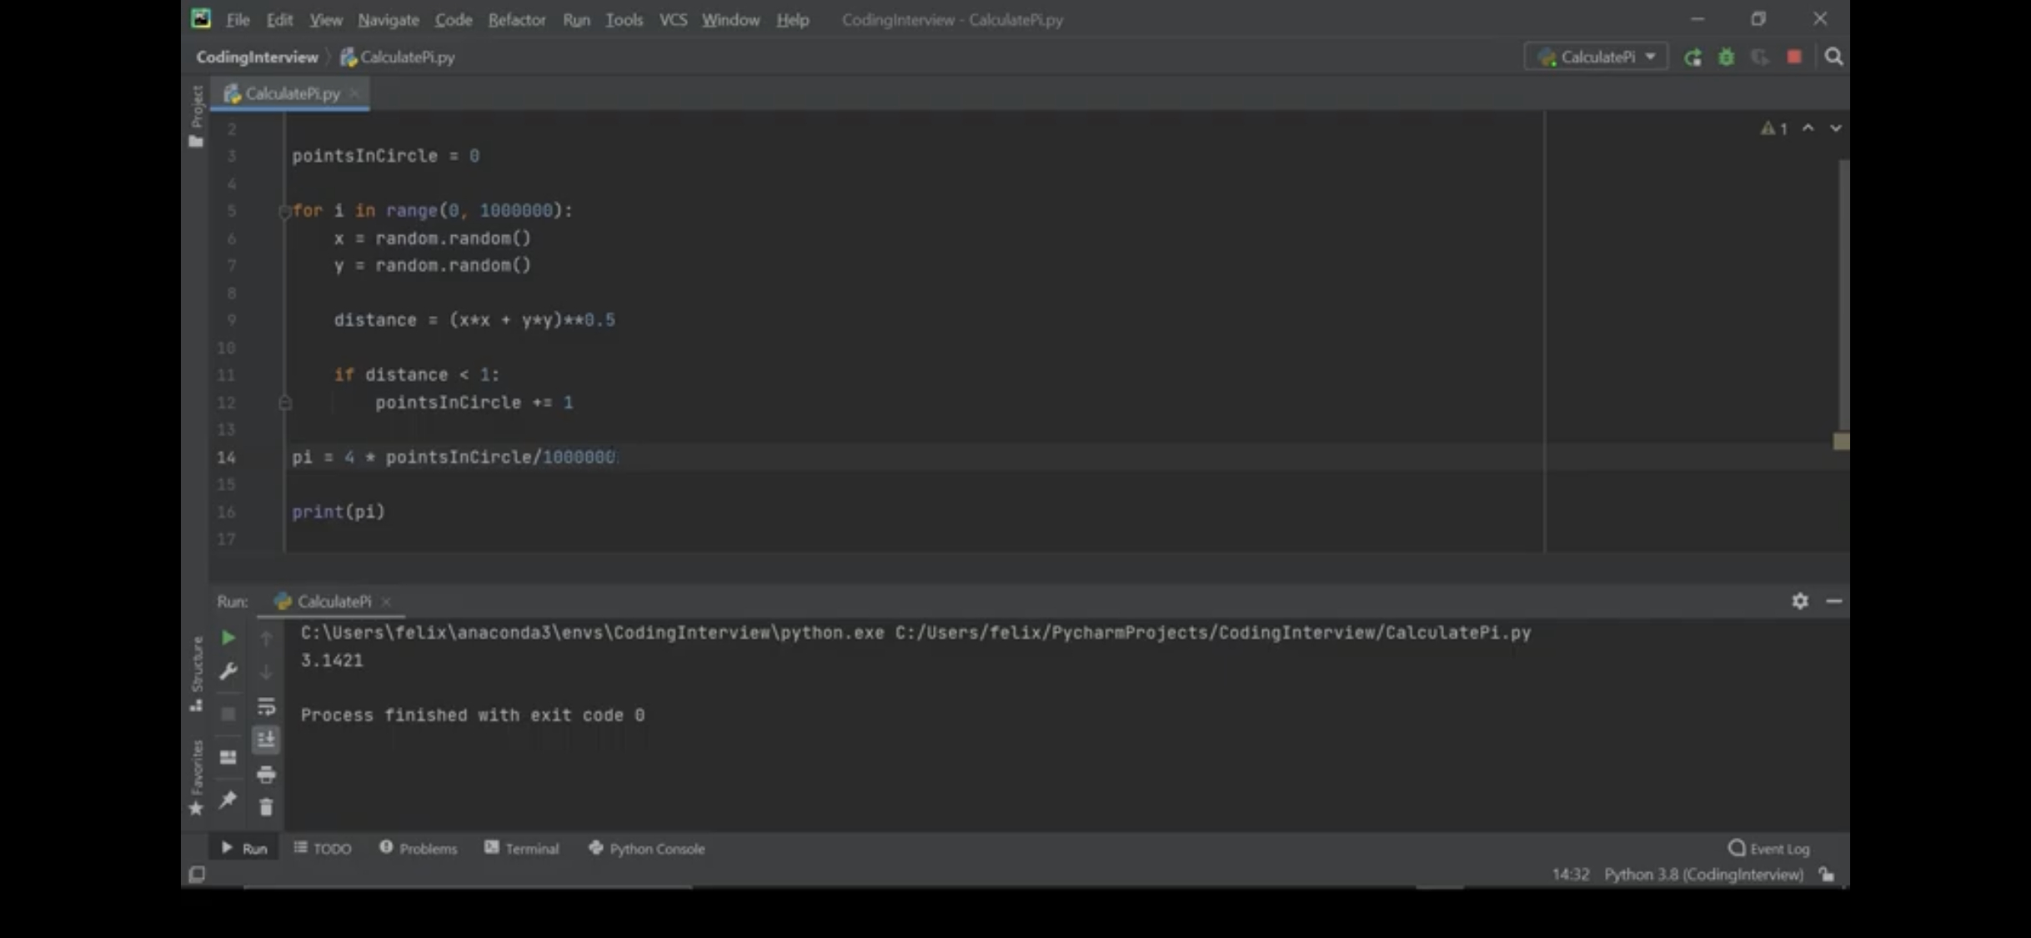Start debugging with the green bug icon
2031x938 pixels.
[1727, 58]
